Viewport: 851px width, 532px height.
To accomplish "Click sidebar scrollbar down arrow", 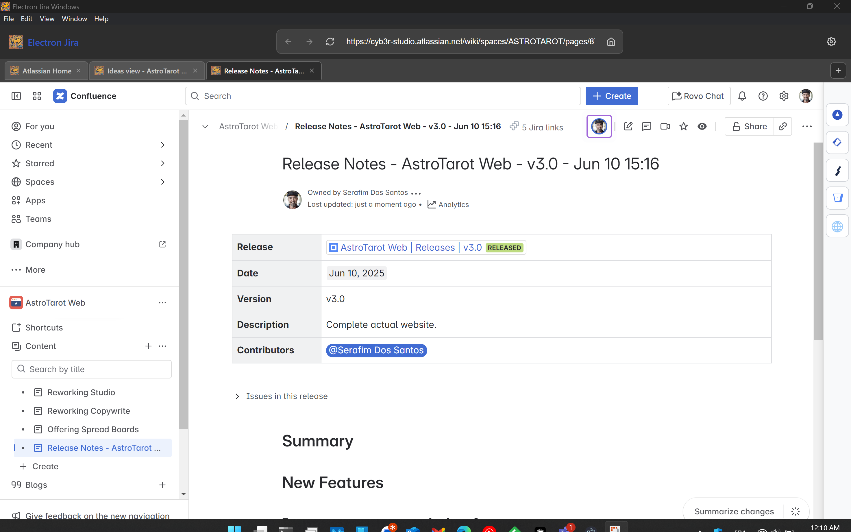I will point(183,494).
